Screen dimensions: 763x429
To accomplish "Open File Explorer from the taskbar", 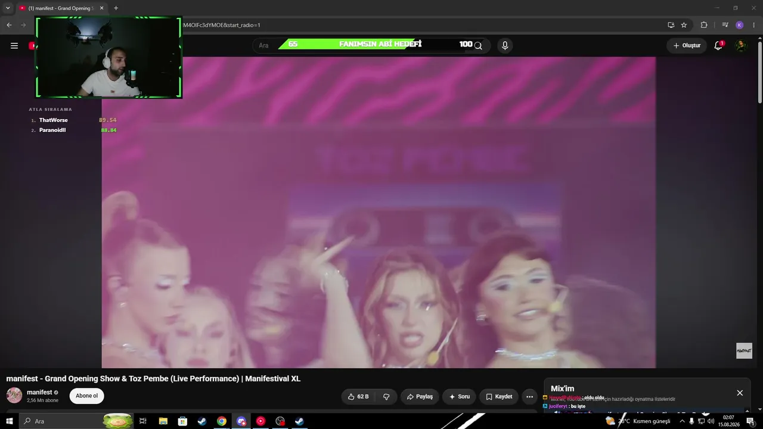I will pos(163,421).
